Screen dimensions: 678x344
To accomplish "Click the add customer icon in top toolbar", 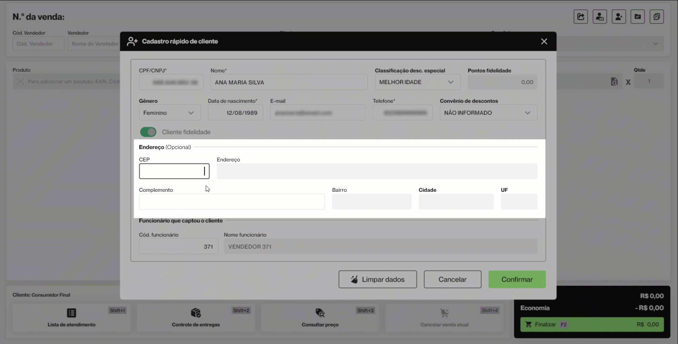I will (x=619, y=17).
